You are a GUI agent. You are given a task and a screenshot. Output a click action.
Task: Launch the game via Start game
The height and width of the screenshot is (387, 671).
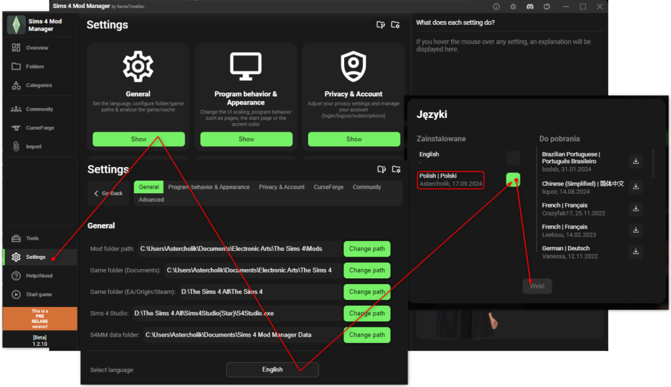click(39, 295)
